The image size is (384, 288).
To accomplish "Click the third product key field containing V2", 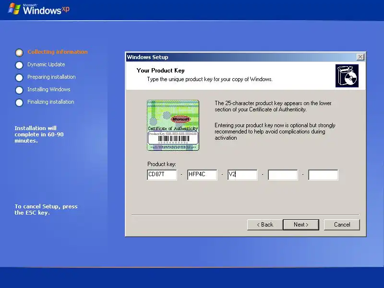I will (242, 175).
